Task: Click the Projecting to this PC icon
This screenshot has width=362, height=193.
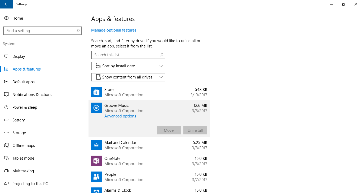Action: pyautogui.click(x=6, y=183)
